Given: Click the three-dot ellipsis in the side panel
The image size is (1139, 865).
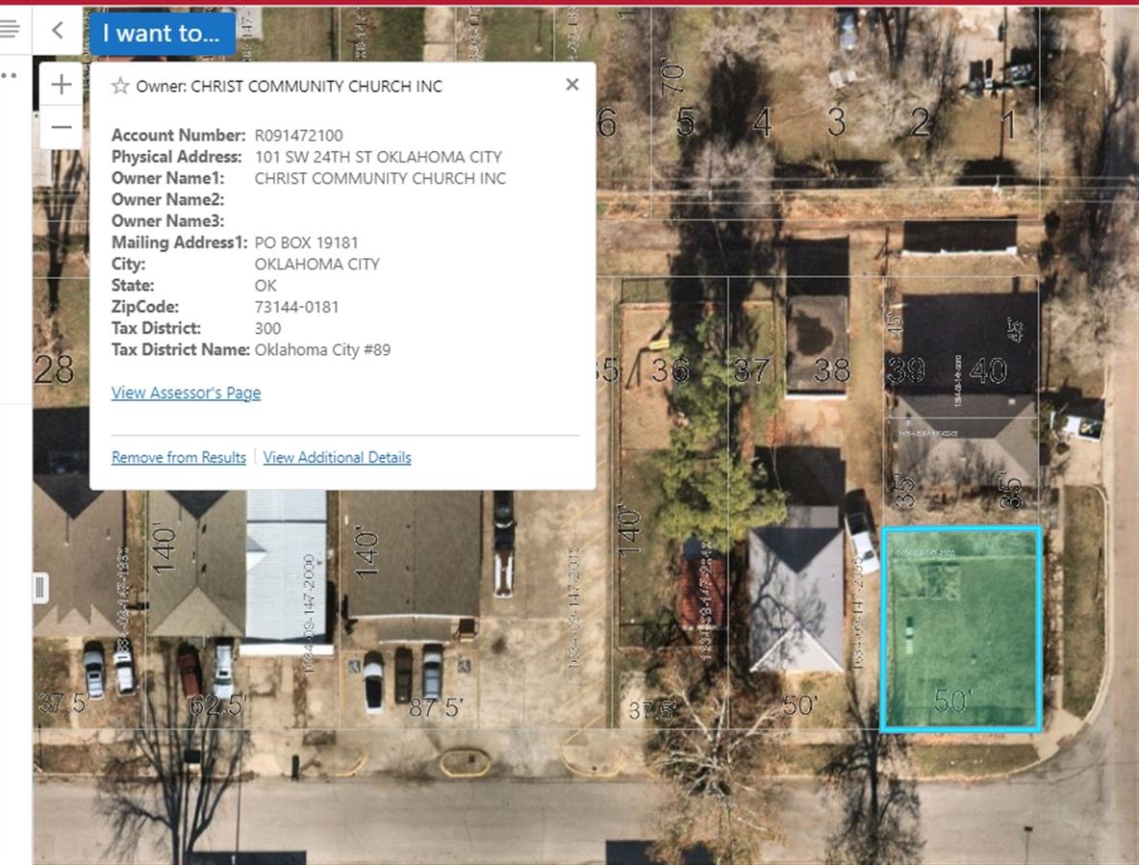Looking at the screenshot, I should click(9, 75).
